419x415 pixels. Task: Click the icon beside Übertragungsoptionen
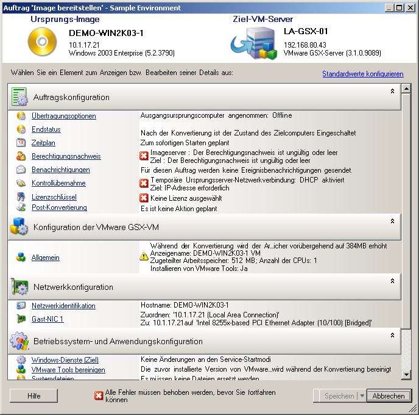[x=21, y=116]
